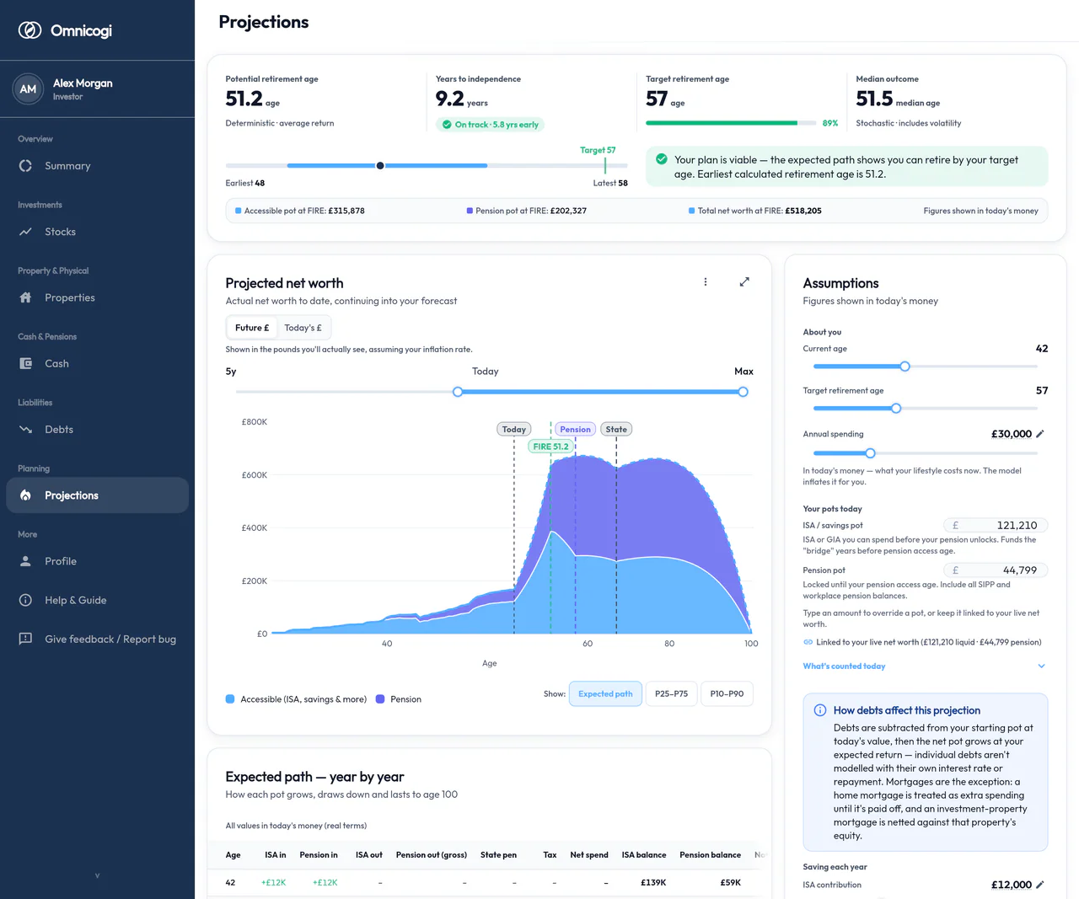1079x899 pixels.
Task: Open the AM user avatar
Action: click(28, 88)
